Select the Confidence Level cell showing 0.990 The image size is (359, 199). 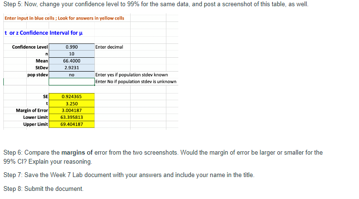coord(72,47)
